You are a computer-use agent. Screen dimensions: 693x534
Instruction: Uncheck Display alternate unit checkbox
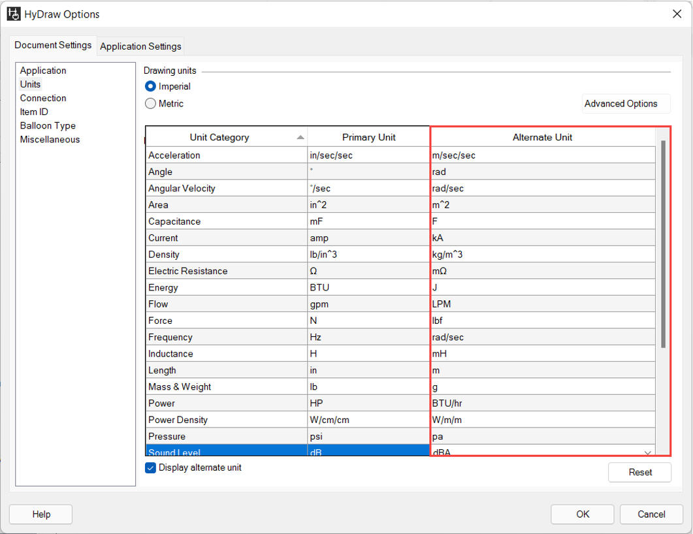coord(150,468)
